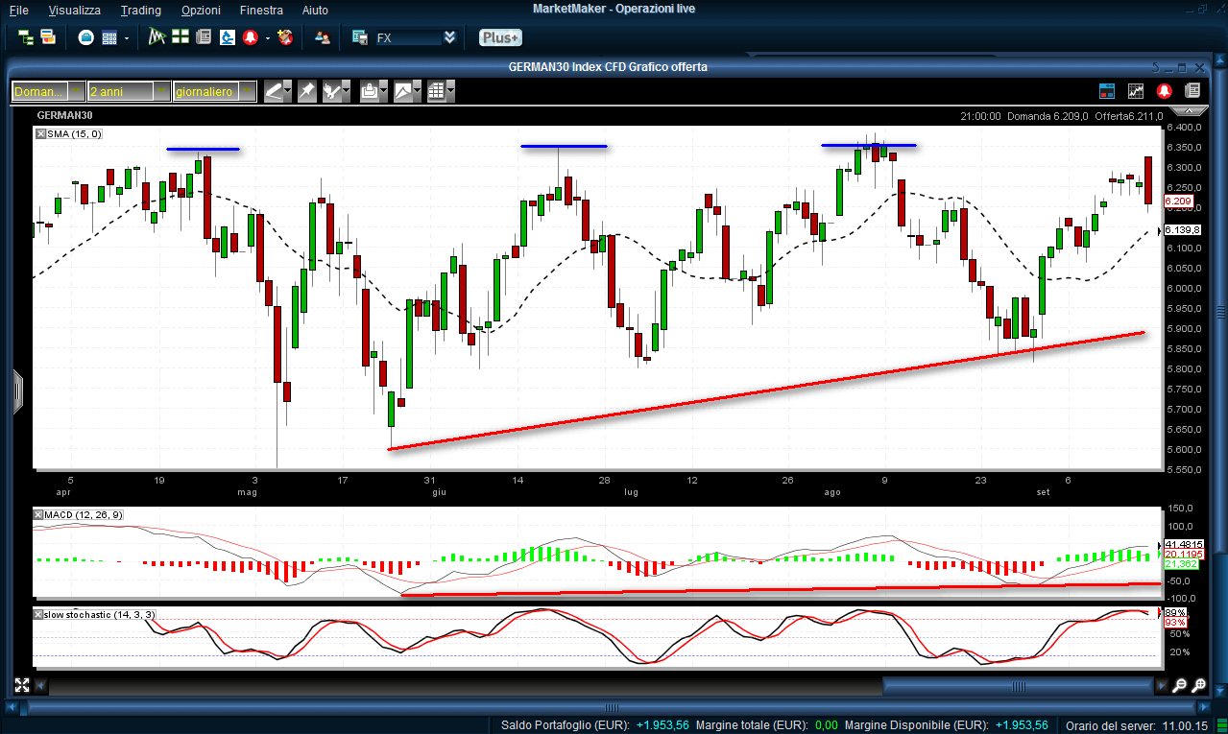Viewport: 1228px width, 734px height.
Task: Open the news newspaper icon in main toolbar
Action: (204, 37)
